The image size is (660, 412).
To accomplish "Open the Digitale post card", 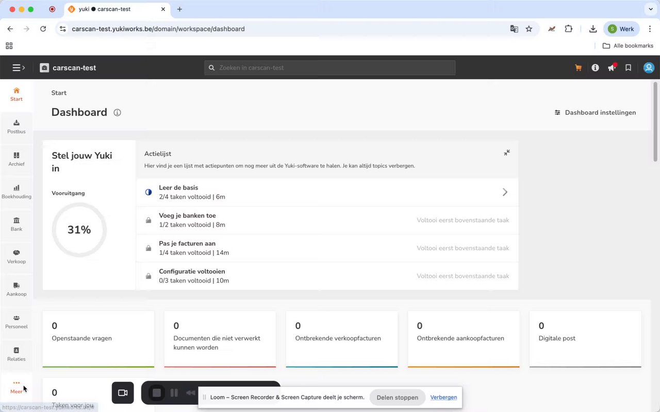I will 585,339.
